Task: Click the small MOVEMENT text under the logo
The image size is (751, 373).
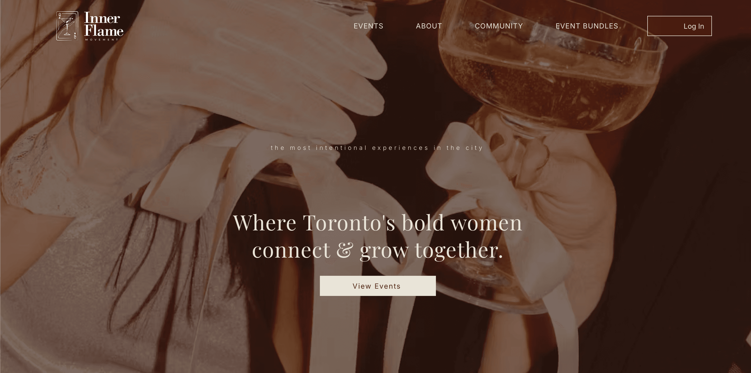Action: click(x=102, y=40)
